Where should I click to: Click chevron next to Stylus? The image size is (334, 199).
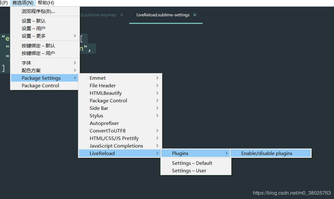(x=157, y=116)
